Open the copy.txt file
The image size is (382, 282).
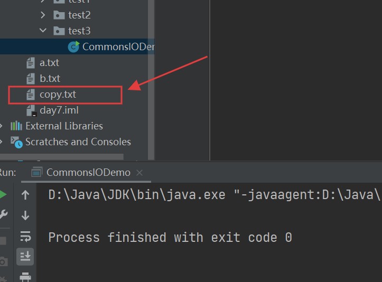58,95
